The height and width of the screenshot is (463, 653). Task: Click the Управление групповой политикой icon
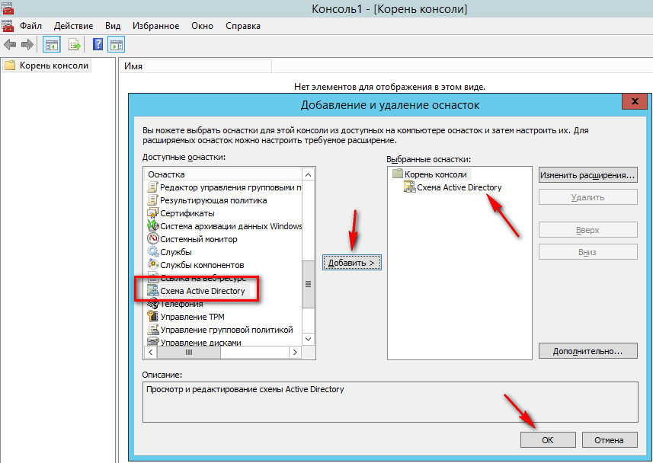[153, 330]
